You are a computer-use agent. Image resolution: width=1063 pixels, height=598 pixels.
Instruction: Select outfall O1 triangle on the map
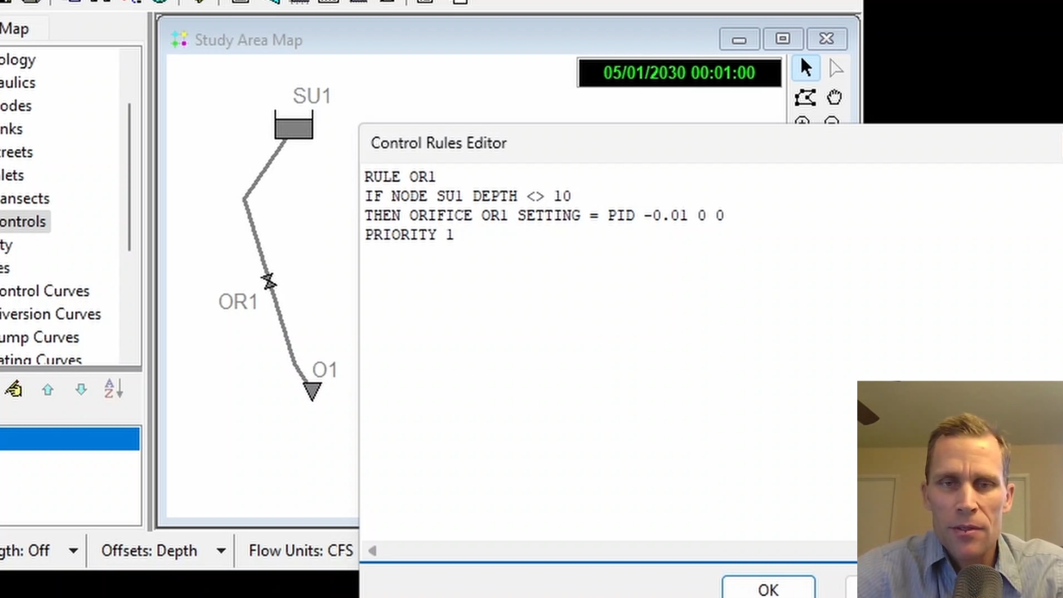312,391
